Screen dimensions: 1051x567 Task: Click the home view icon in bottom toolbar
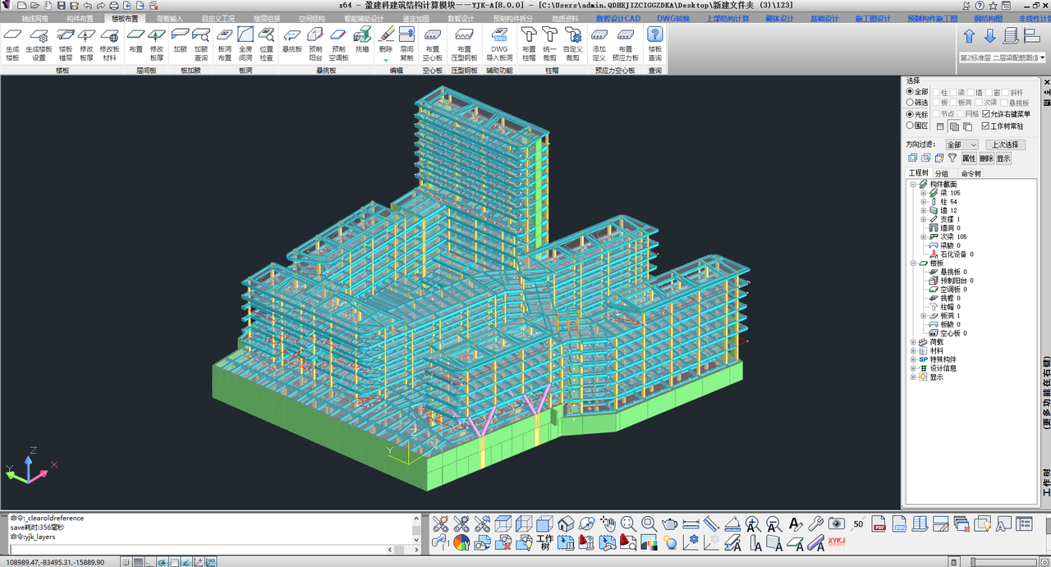click(565, 524)
